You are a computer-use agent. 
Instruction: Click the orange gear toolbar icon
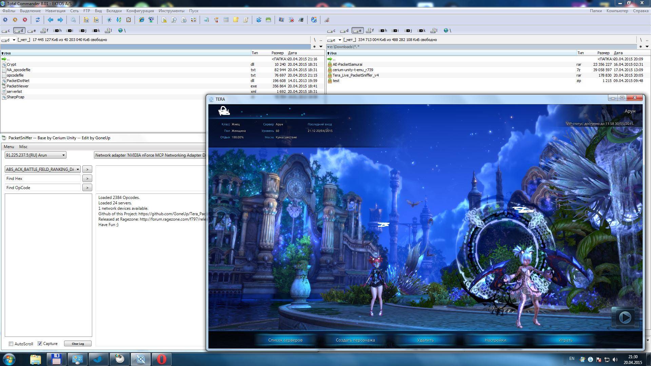(x=15, y=20)
